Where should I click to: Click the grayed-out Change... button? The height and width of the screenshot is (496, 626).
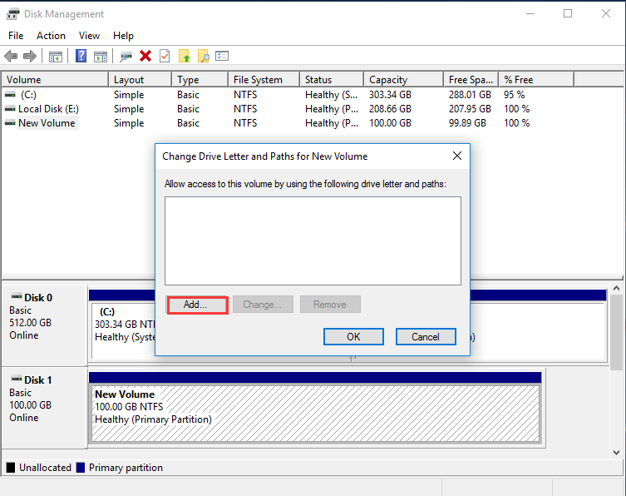tap(263, 305)
